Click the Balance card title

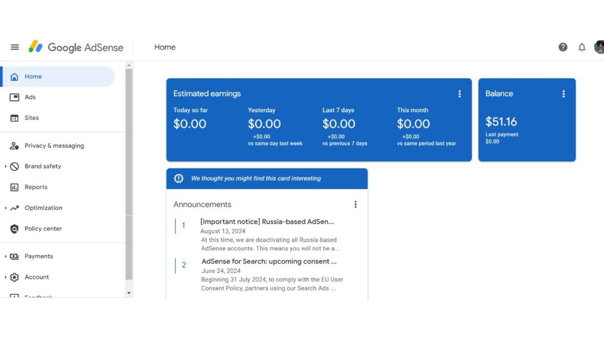tap(499, 94)
